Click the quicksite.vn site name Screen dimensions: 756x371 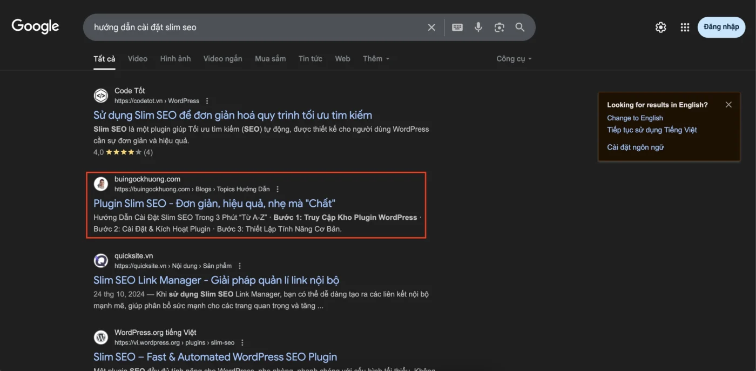point(133,256)
